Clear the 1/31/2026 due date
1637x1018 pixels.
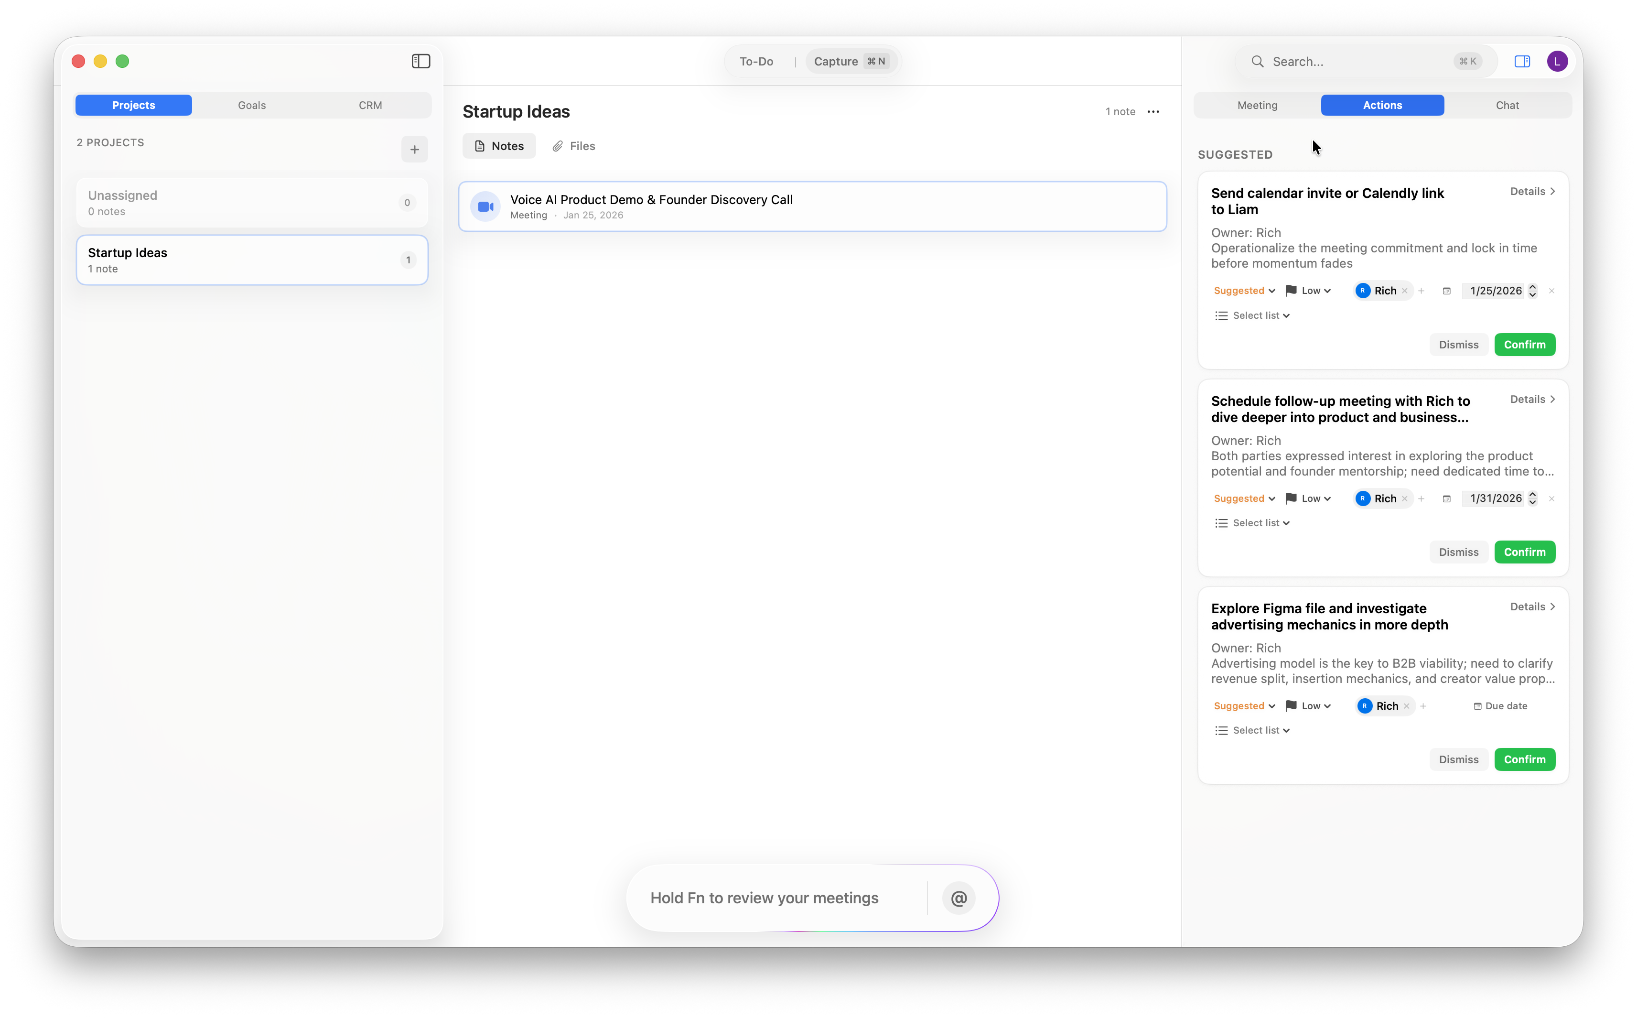[1551, 499]
